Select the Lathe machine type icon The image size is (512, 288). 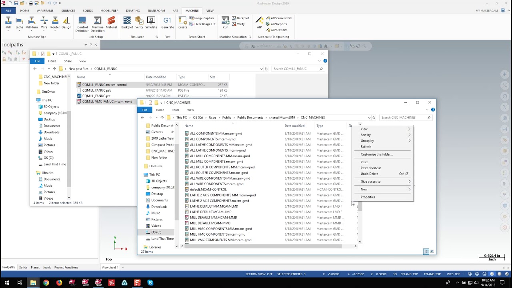click(19, 23)
